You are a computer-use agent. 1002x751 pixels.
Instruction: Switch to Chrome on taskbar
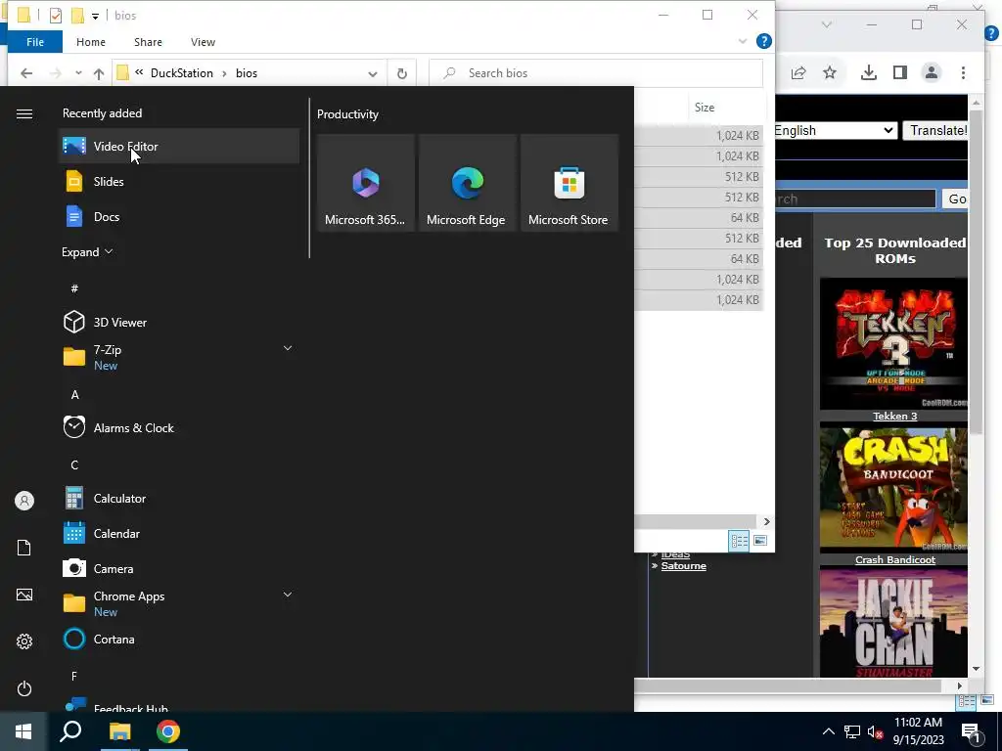pyautogui.click(x=168, y=731)
